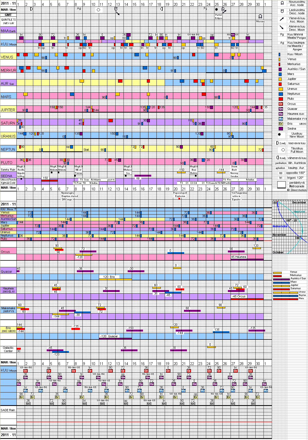Image resolution: width=308 pixels, height=440 pixels.
Task: Select the blue Makemake 'Ma' legend icon
Action: (281, 119)
